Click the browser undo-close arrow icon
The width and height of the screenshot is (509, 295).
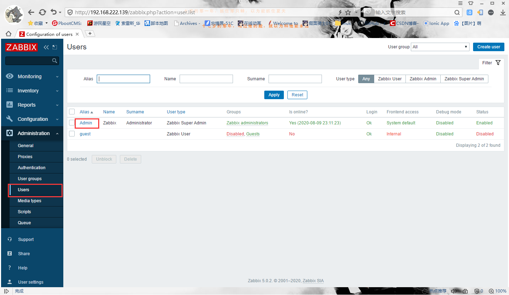click(x=54, y=12)
